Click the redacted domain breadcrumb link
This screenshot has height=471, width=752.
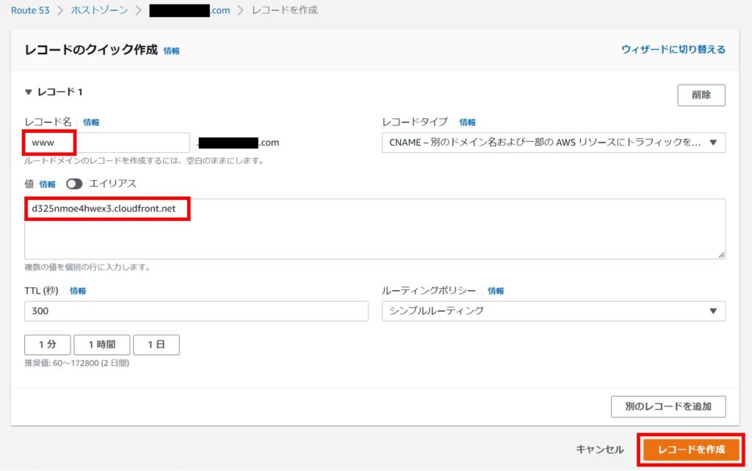(x=189, y=11)
